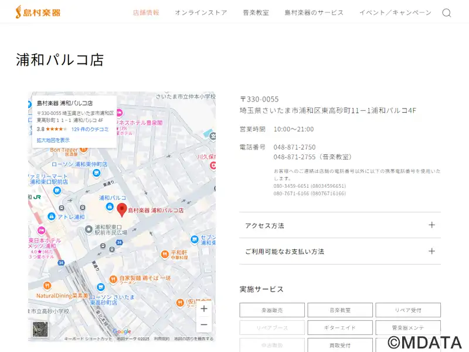Zoom in on the map
Image resolution: width=469 pixels, height=352 pixels.
[x=204, y=309]
